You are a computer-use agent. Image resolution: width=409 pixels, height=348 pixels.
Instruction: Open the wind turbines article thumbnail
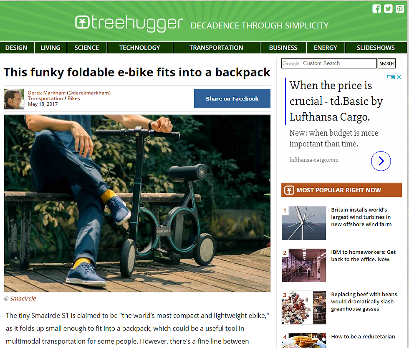coord(304,223)
